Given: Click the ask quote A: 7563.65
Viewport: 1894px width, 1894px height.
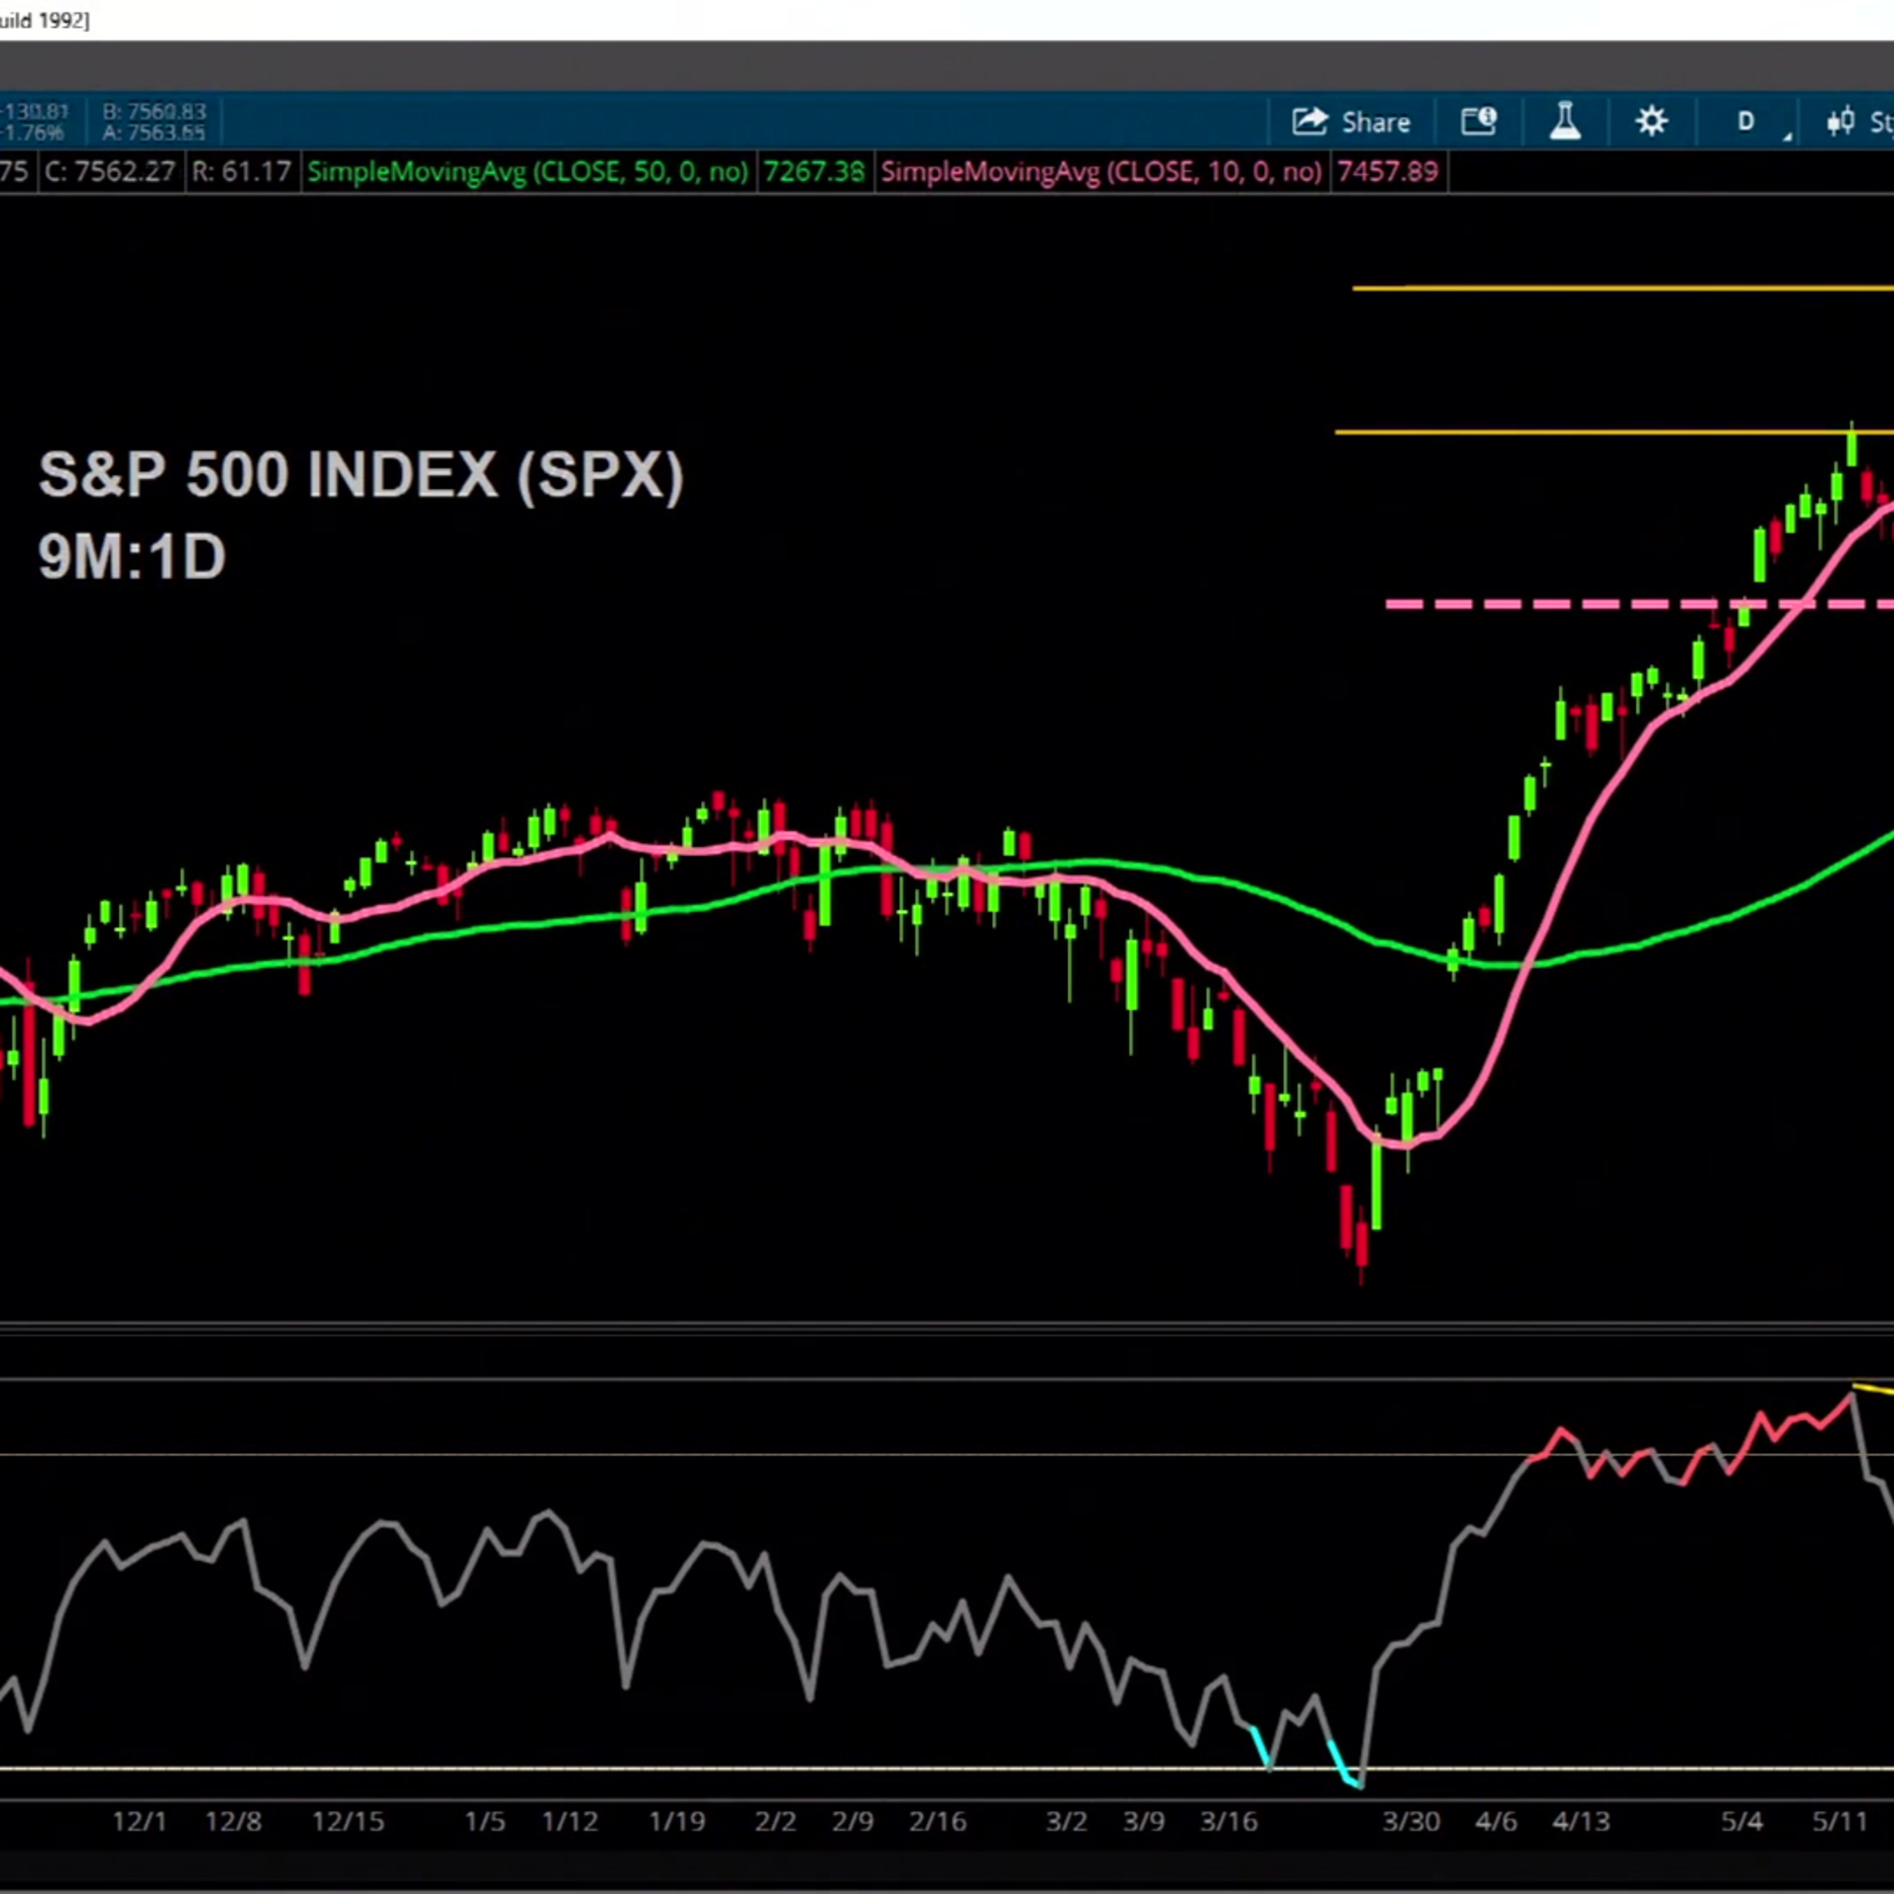Looking at the screenshot, I should tap(154, 133).
